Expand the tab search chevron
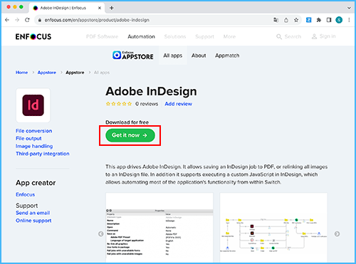This screenshot has width=356, height=264. tap(349, 8)
